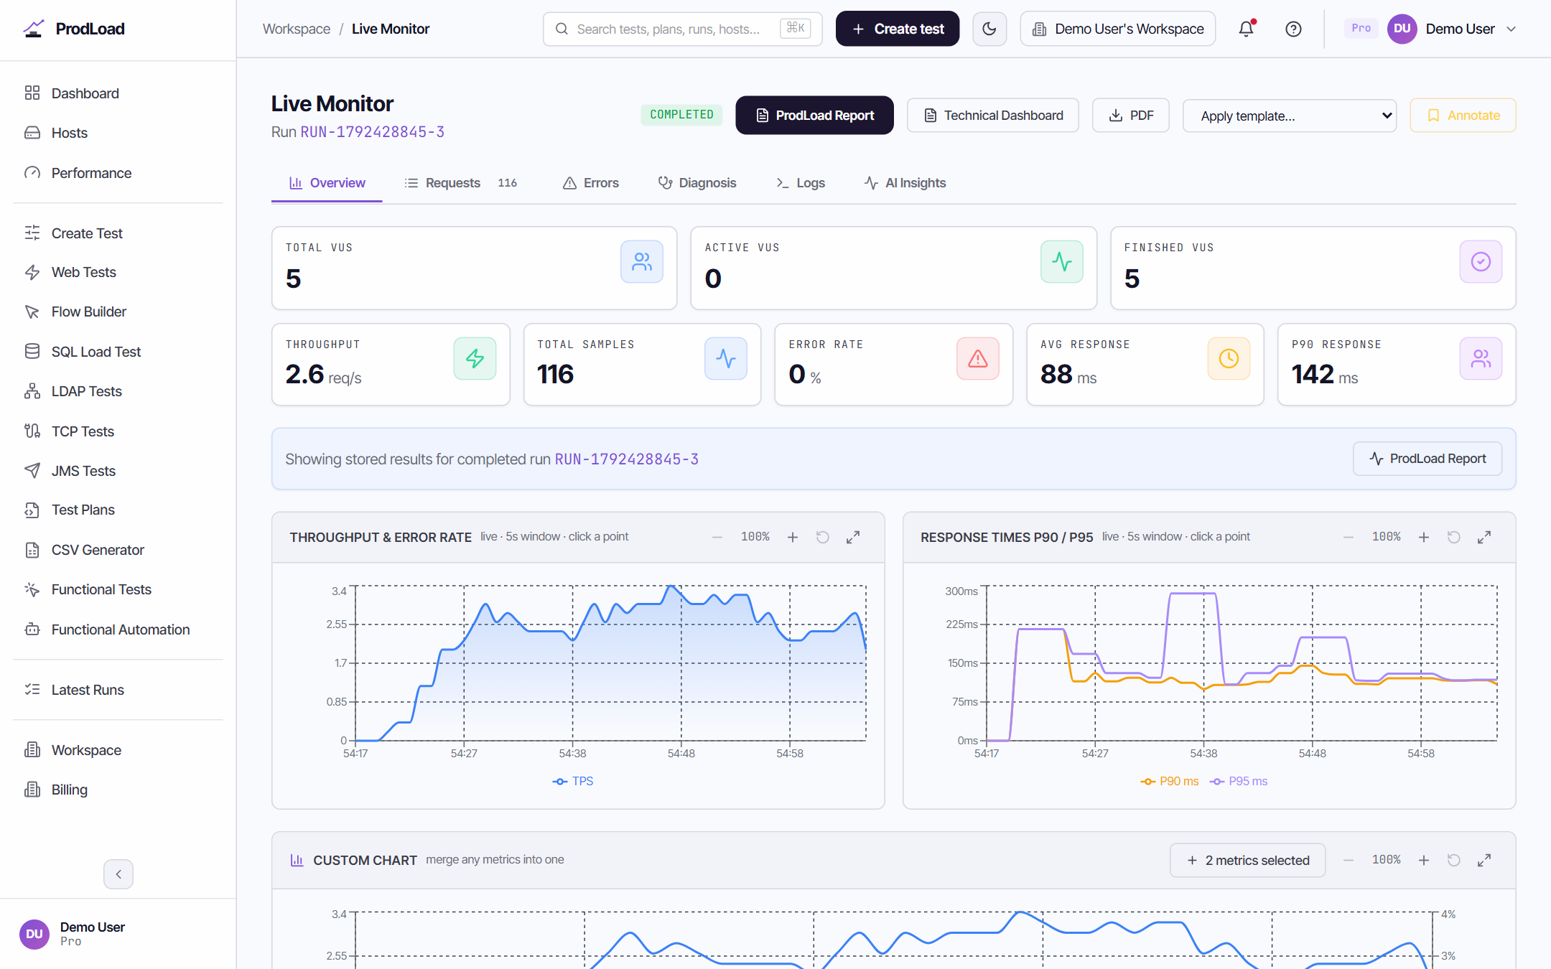Viewport: 1551px width, 969px height.
Task: Zoom in the Throughput & Error Rate chart
Action: click(793, 537)
